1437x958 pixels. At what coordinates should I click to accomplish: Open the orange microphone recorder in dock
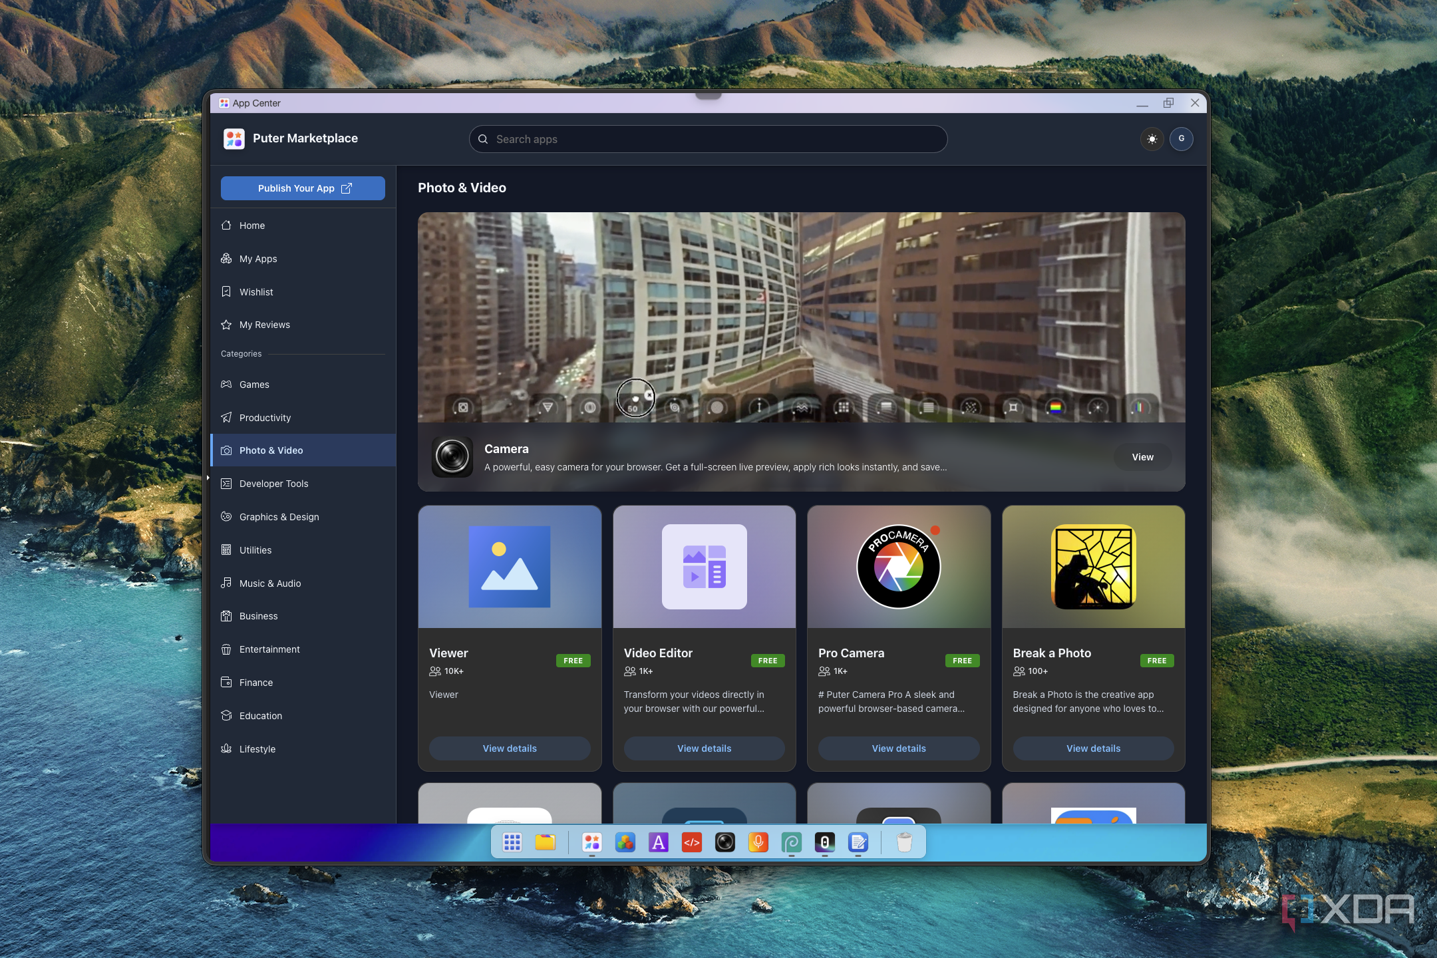click(758, 842)
